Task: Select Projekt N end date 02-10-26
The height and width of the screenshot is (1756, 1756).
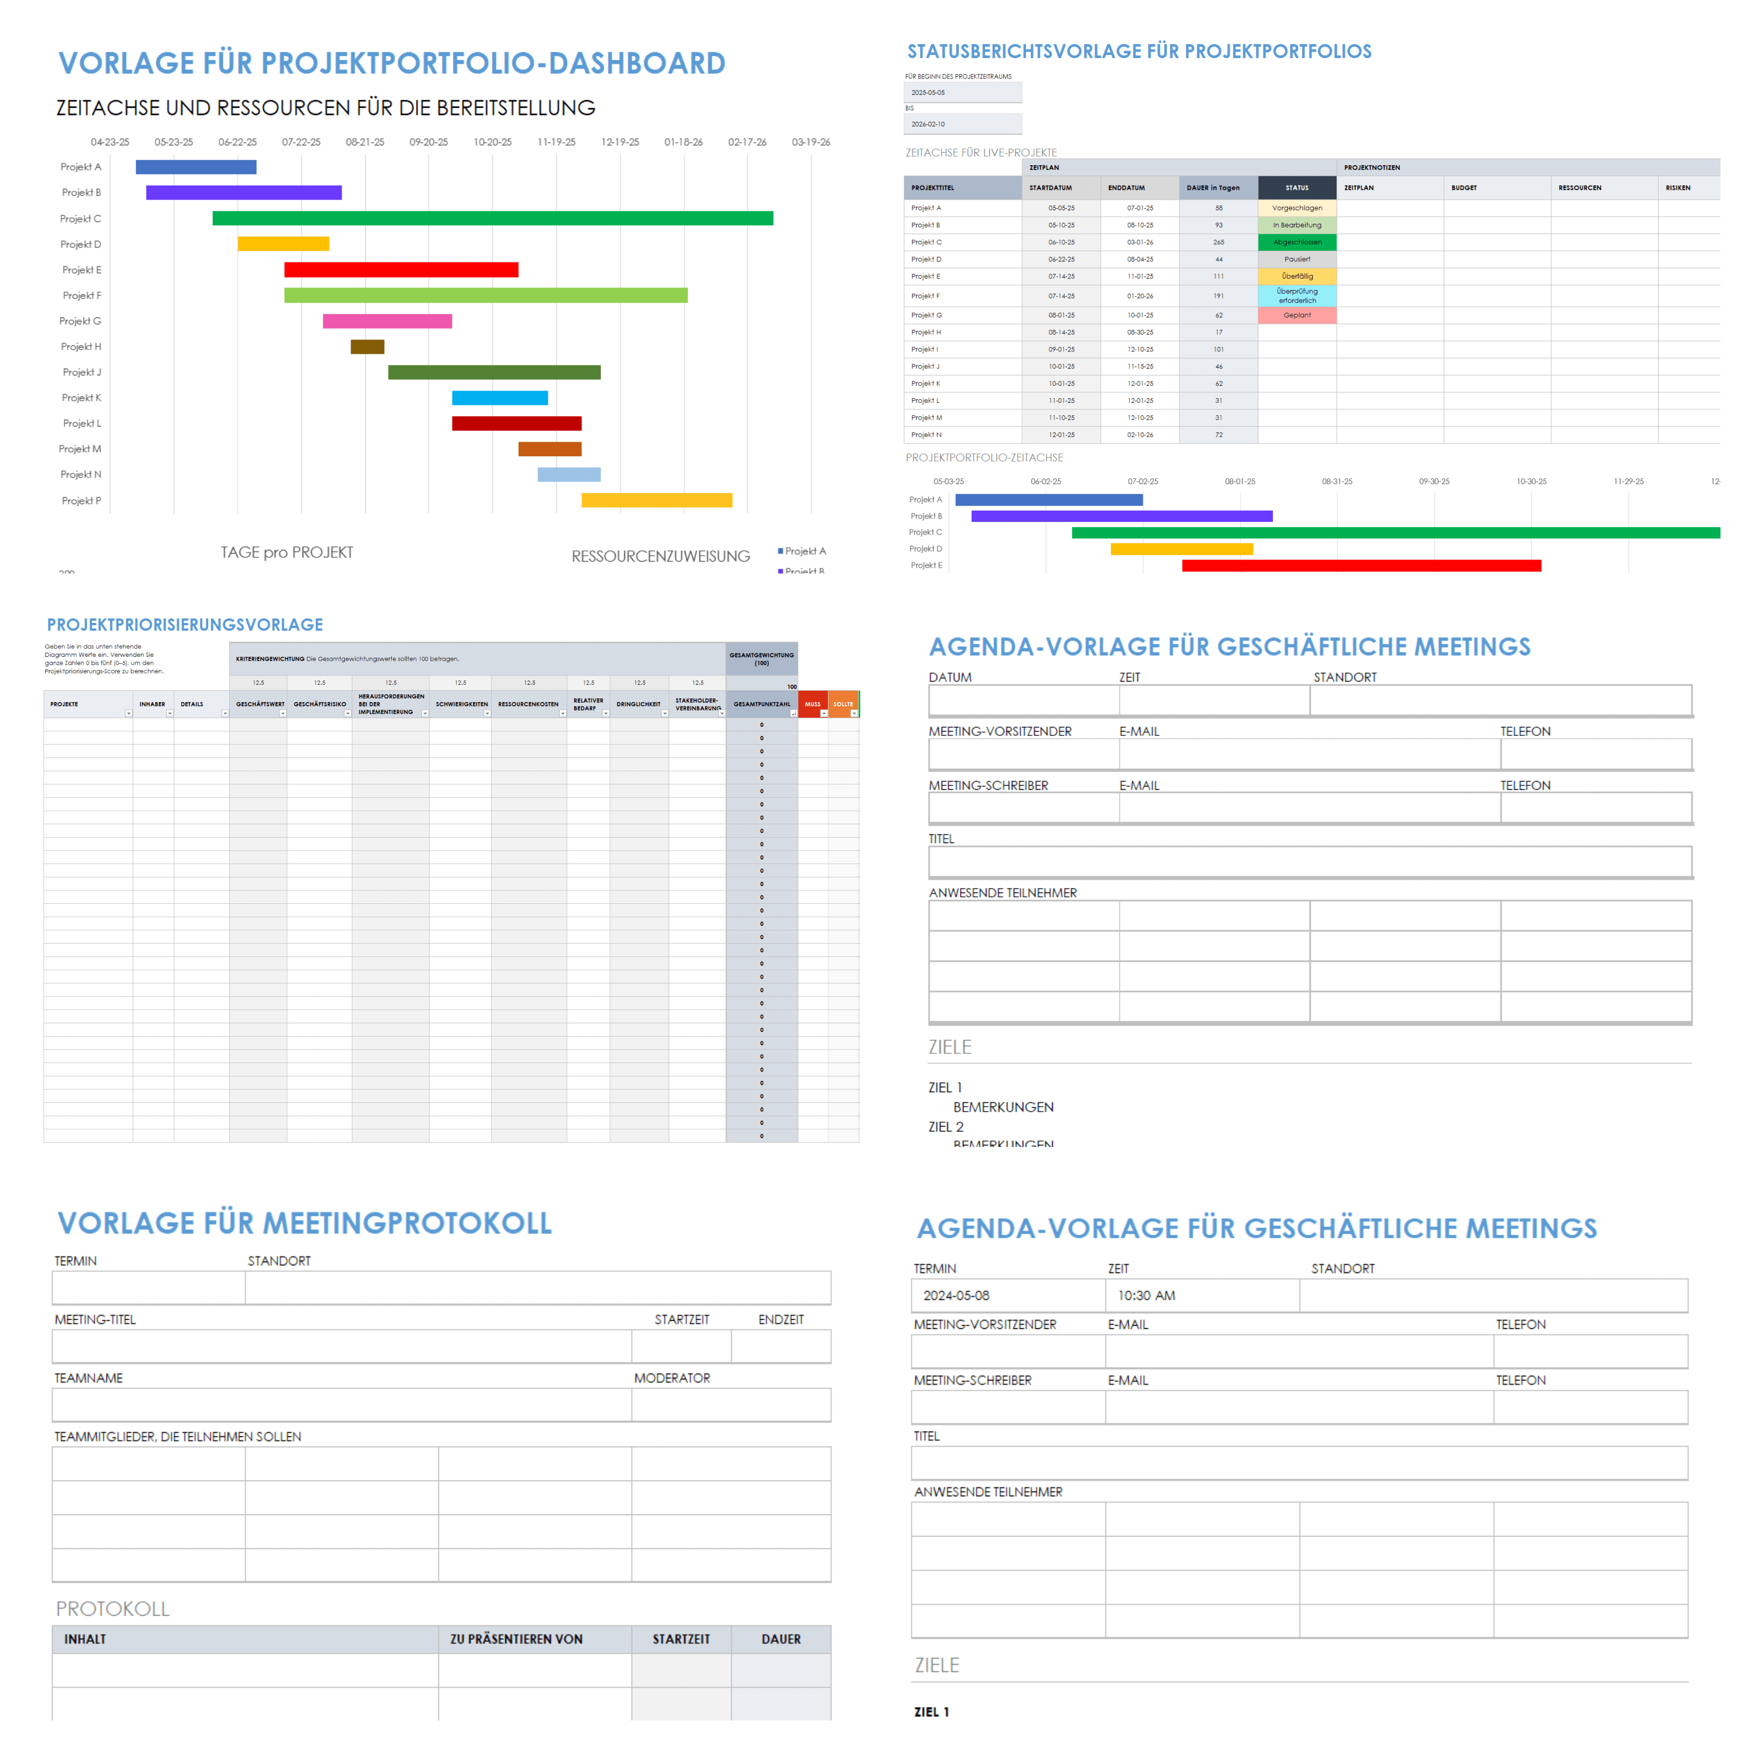Action: 1140,435
